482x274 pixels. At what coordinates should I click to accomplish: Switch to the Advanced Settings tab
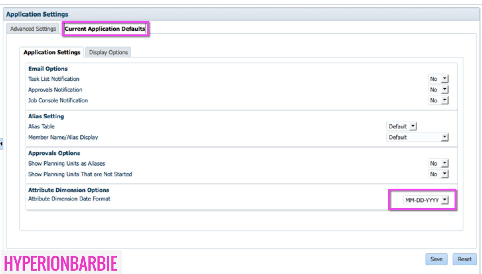pos(33,29)
